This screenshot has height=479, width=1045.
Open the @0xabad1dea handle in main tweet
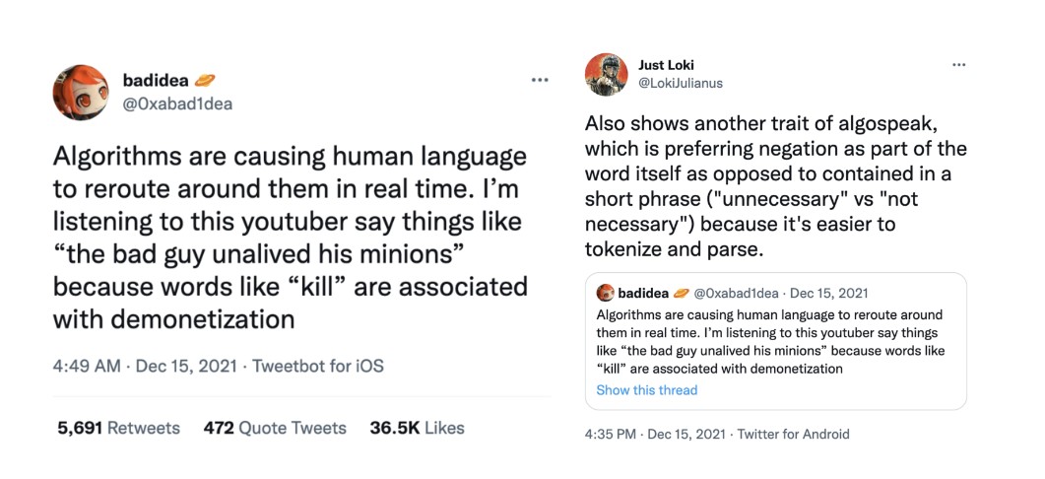[x=177, y=103]
